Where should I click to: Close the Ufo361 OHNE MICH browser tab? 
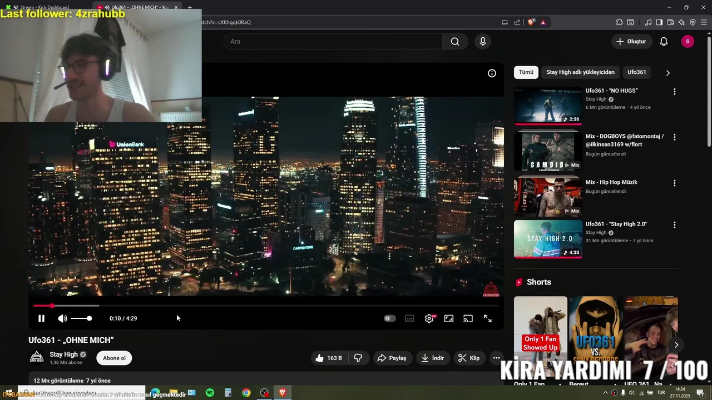176,7
